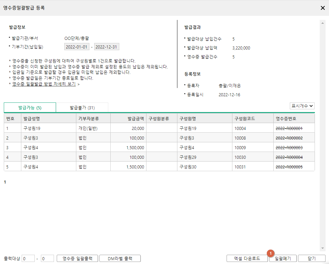The width and height of the screenshot is (329, 264).
Task: Select the 발급가능 (5) tab
Action: [x=30, y=107]
